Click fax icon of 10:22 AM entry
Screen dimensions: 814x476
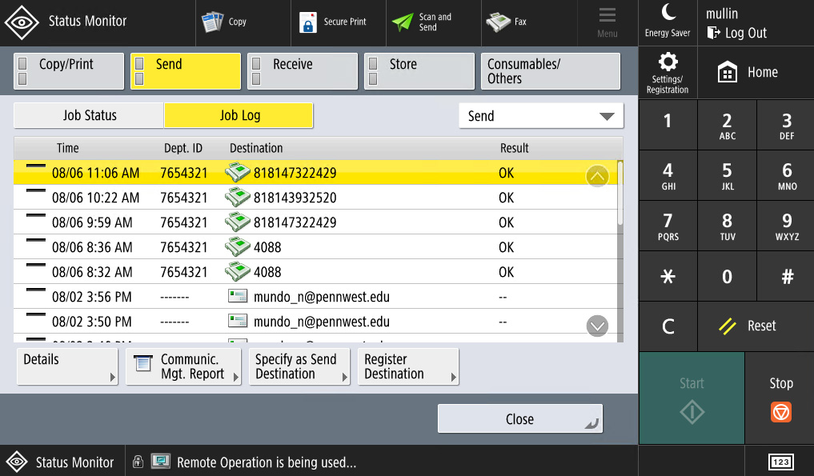tap(237, 198)
